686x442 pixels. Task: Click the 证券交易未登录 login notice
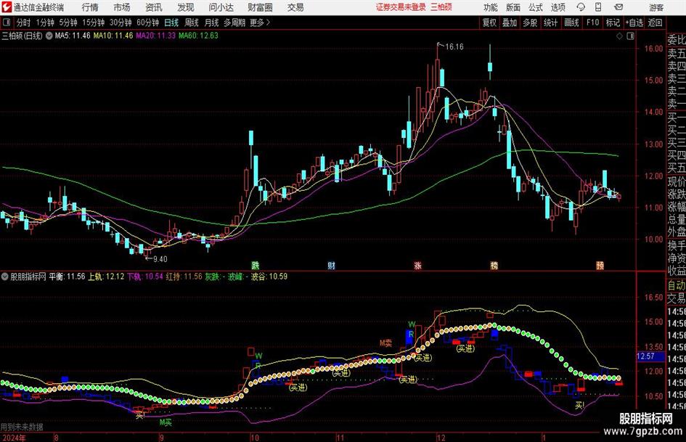(x=401, y=7)
